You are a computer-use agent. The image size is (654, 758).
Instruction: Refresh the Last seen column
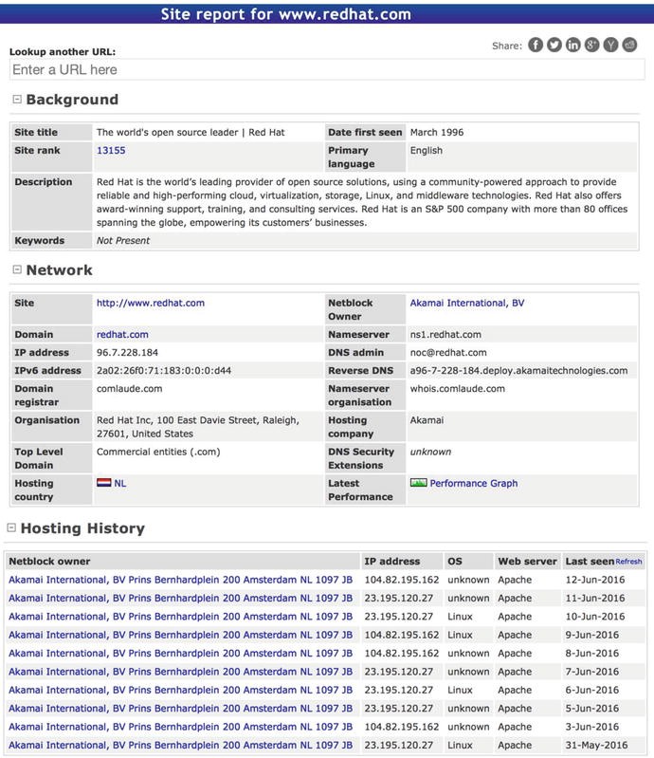pyautogui.click(x=629, y=562)
